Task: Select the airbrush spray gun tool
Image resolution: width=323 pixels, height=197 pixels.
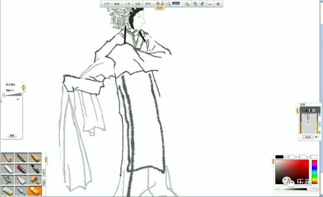Action: tap(7, 180)
